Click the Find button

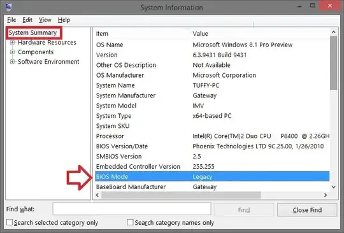(x=244, y=210)
